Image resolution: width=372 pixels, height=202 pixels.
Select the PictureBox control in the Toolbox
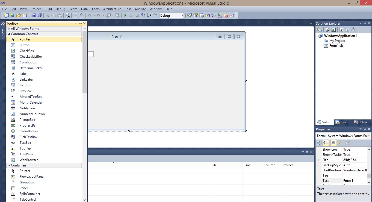pyautogui.click(x=27, y=119)
